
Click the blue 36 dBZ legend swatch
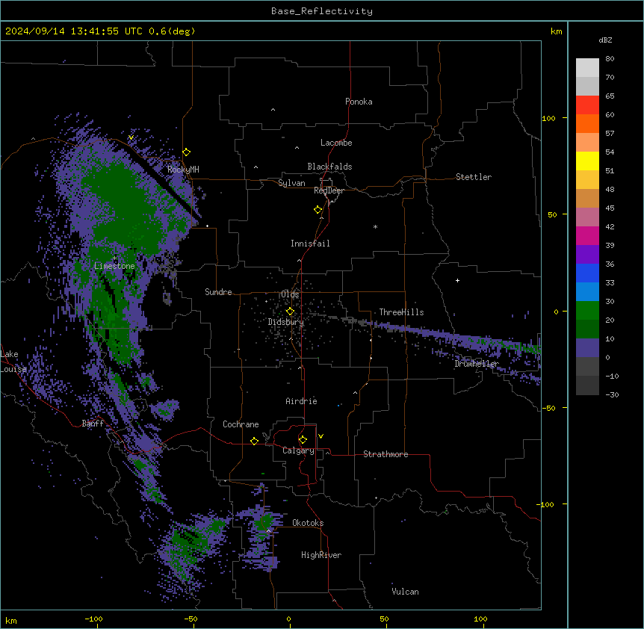[587, 273]
